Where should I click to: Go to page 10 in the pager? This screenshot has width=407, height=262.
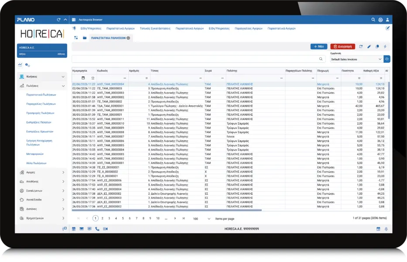click(x=158, y=218)
